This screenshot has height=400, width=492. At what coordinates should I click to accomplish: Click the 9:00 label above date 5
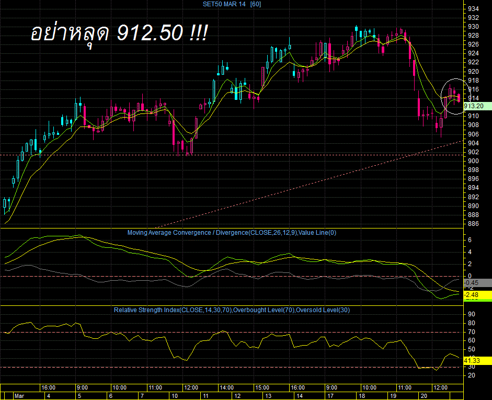point(83,388)
